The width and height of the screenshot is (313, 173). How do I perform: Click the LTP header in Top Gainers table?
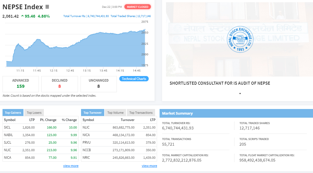[x=32, y=120]
